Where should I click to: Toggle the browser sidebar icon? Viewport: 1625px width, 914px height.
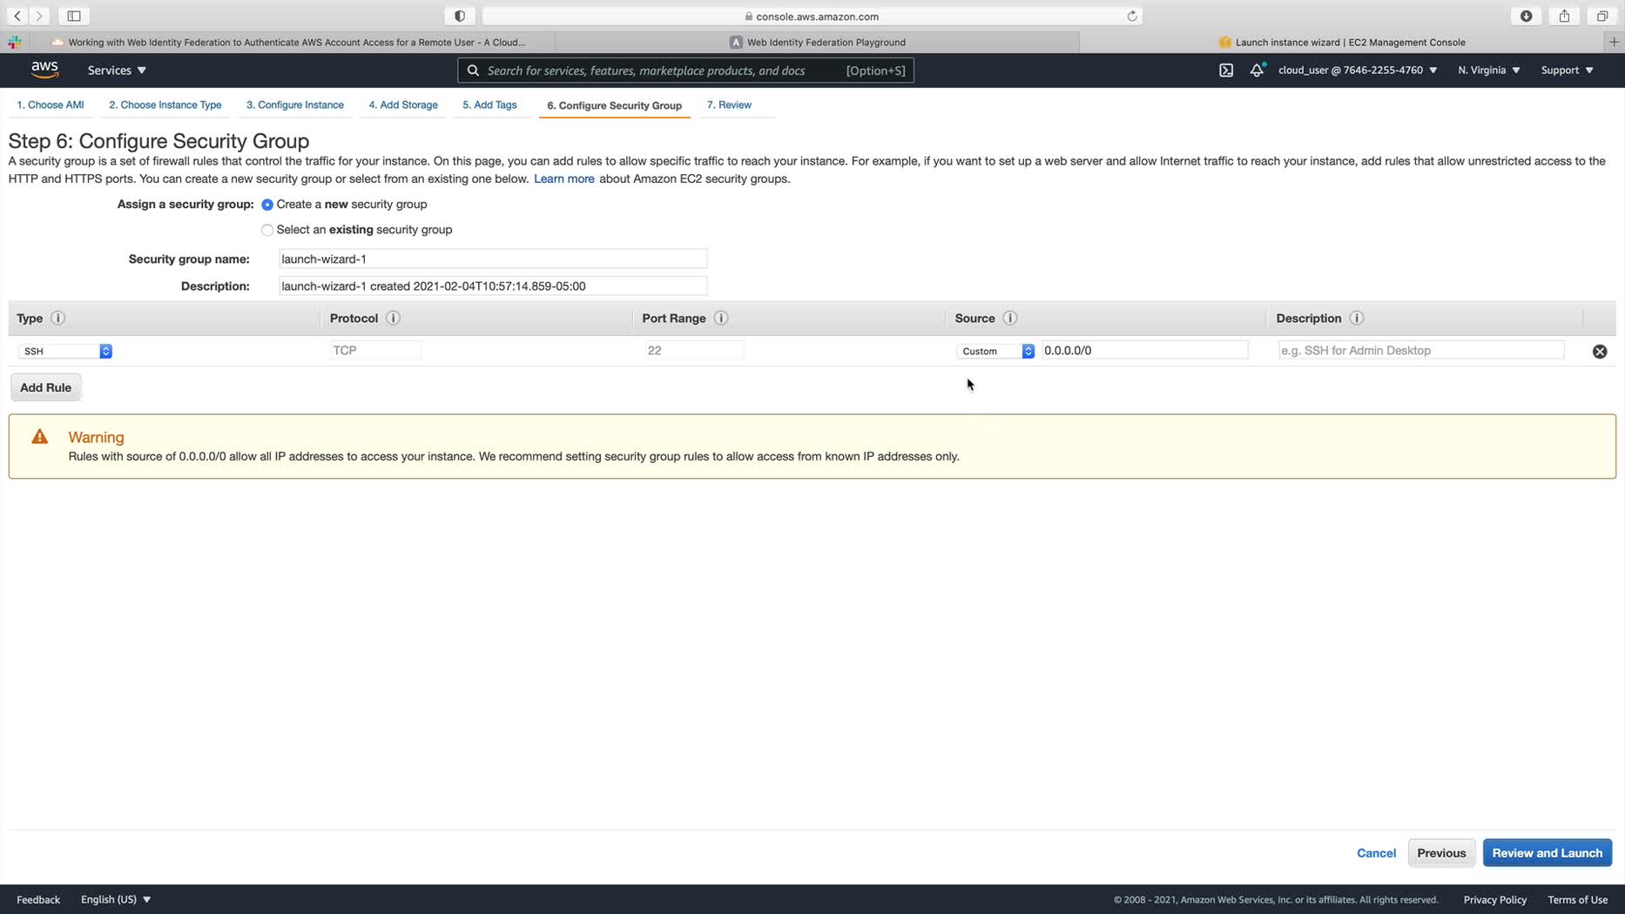point(74,16)
